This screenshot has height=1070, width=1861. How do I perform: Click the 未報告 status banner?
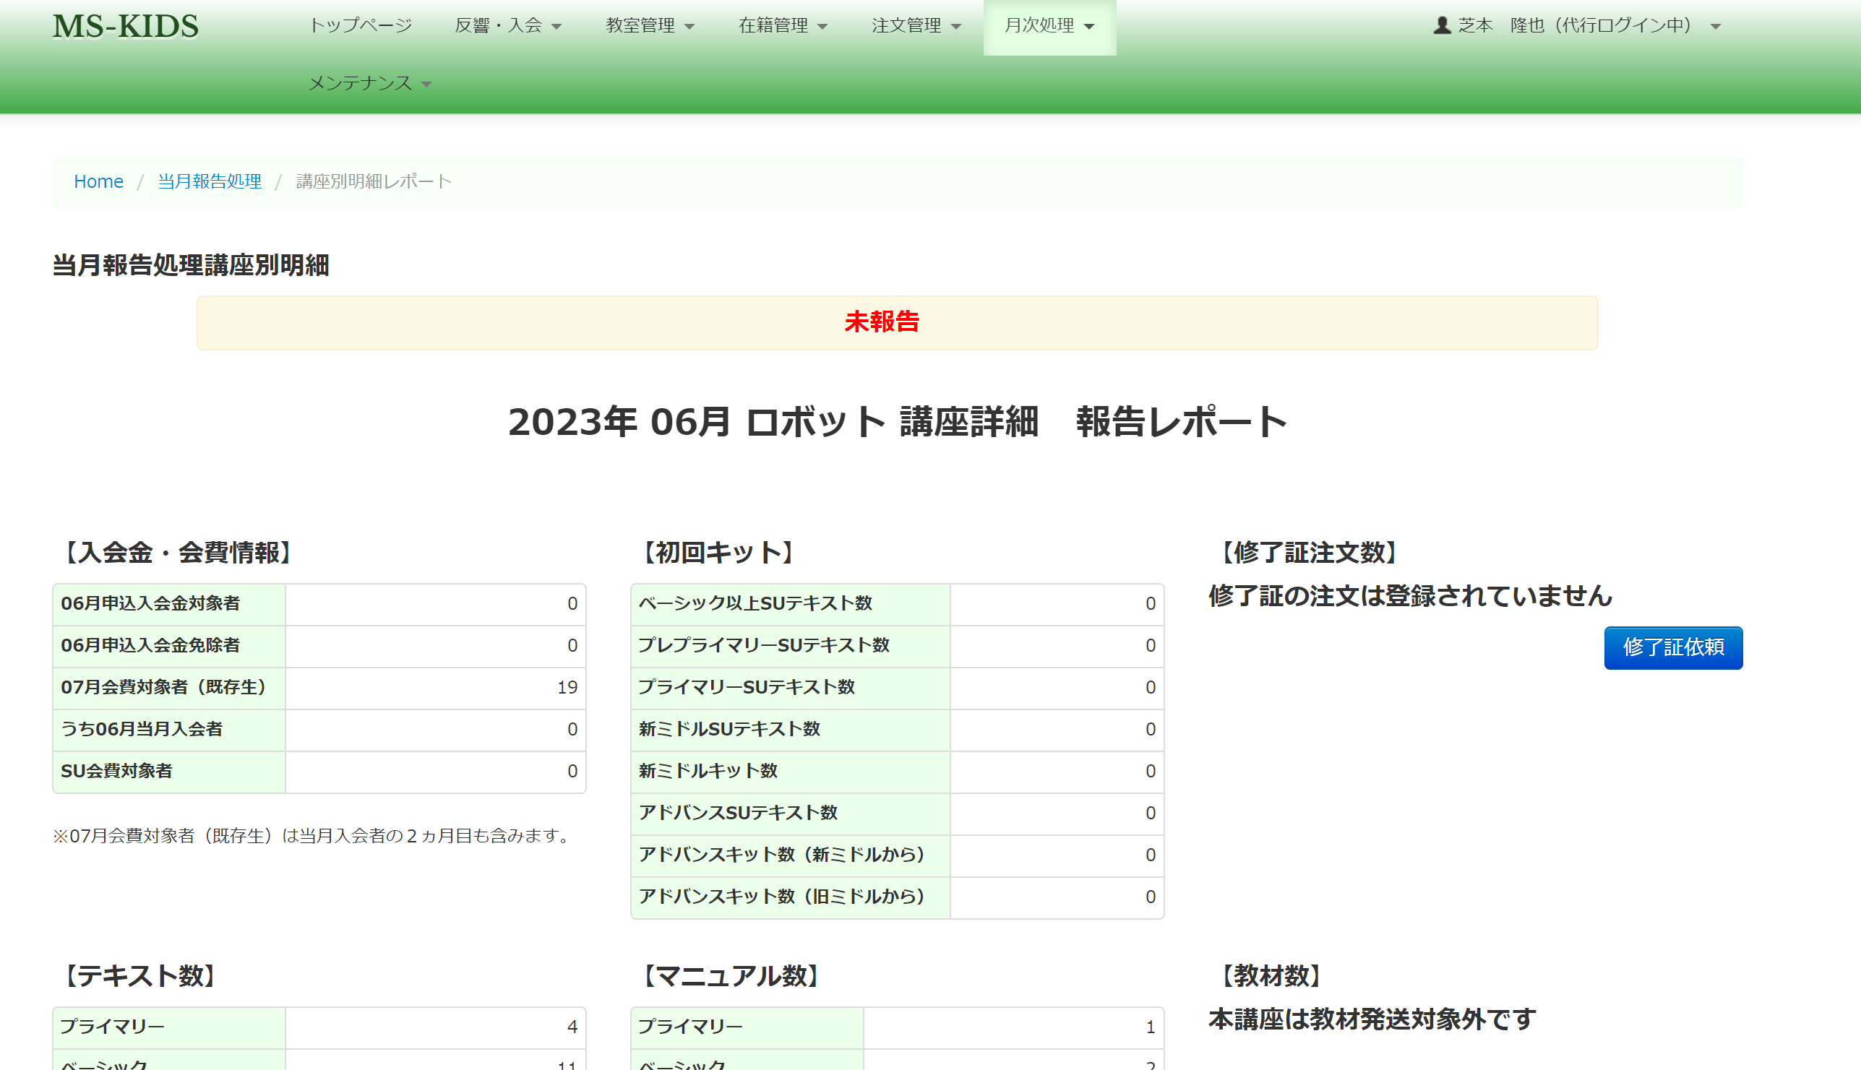pos(897,322)
